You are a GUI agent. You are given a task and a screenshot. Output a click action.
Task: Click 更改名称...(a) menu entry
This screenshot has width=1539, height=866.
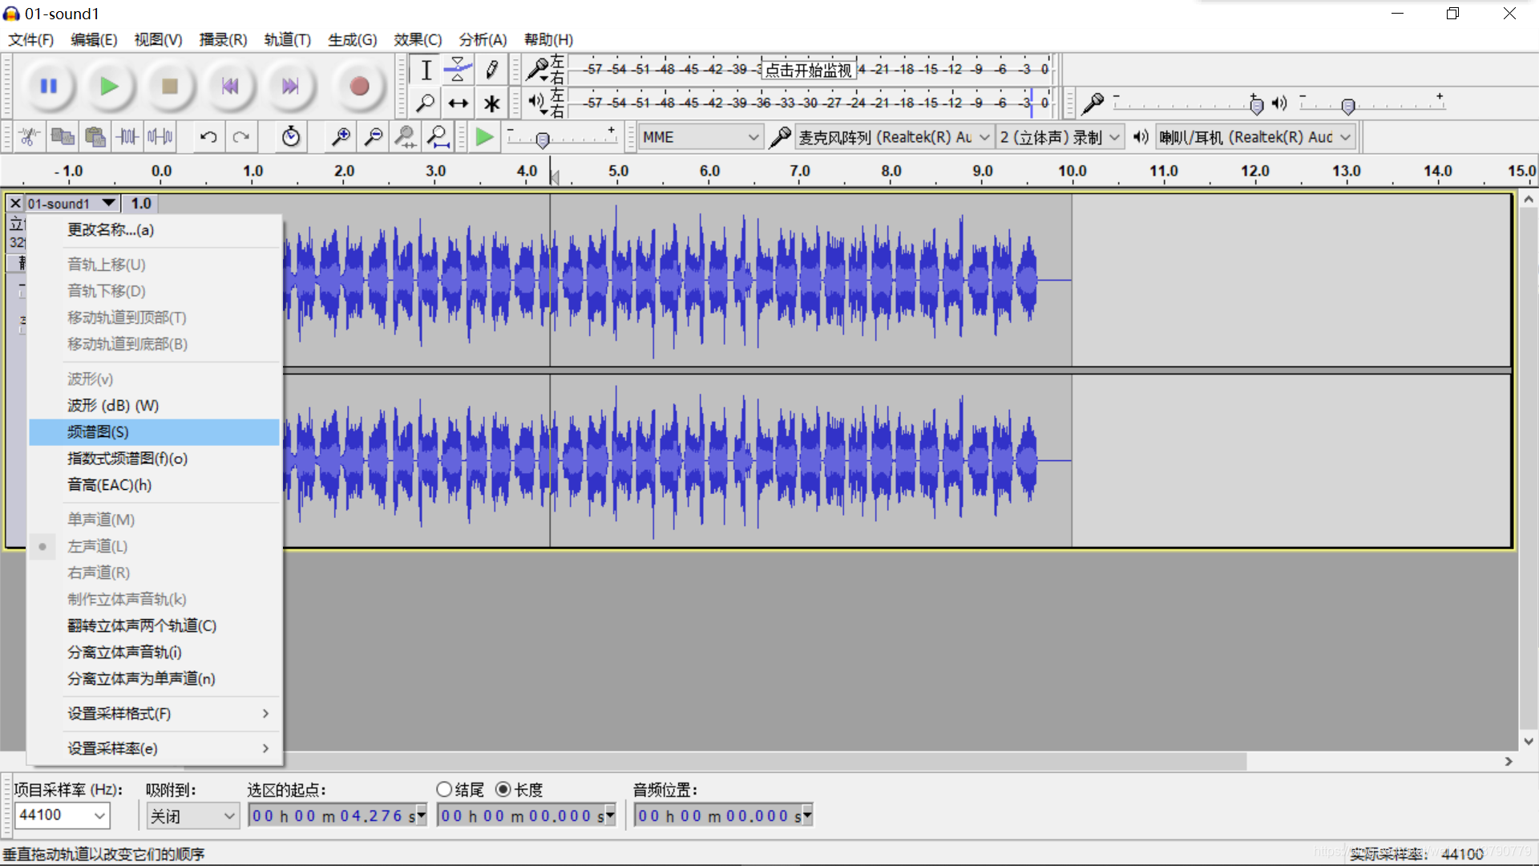pyautogui.click(x=111, y=230)
